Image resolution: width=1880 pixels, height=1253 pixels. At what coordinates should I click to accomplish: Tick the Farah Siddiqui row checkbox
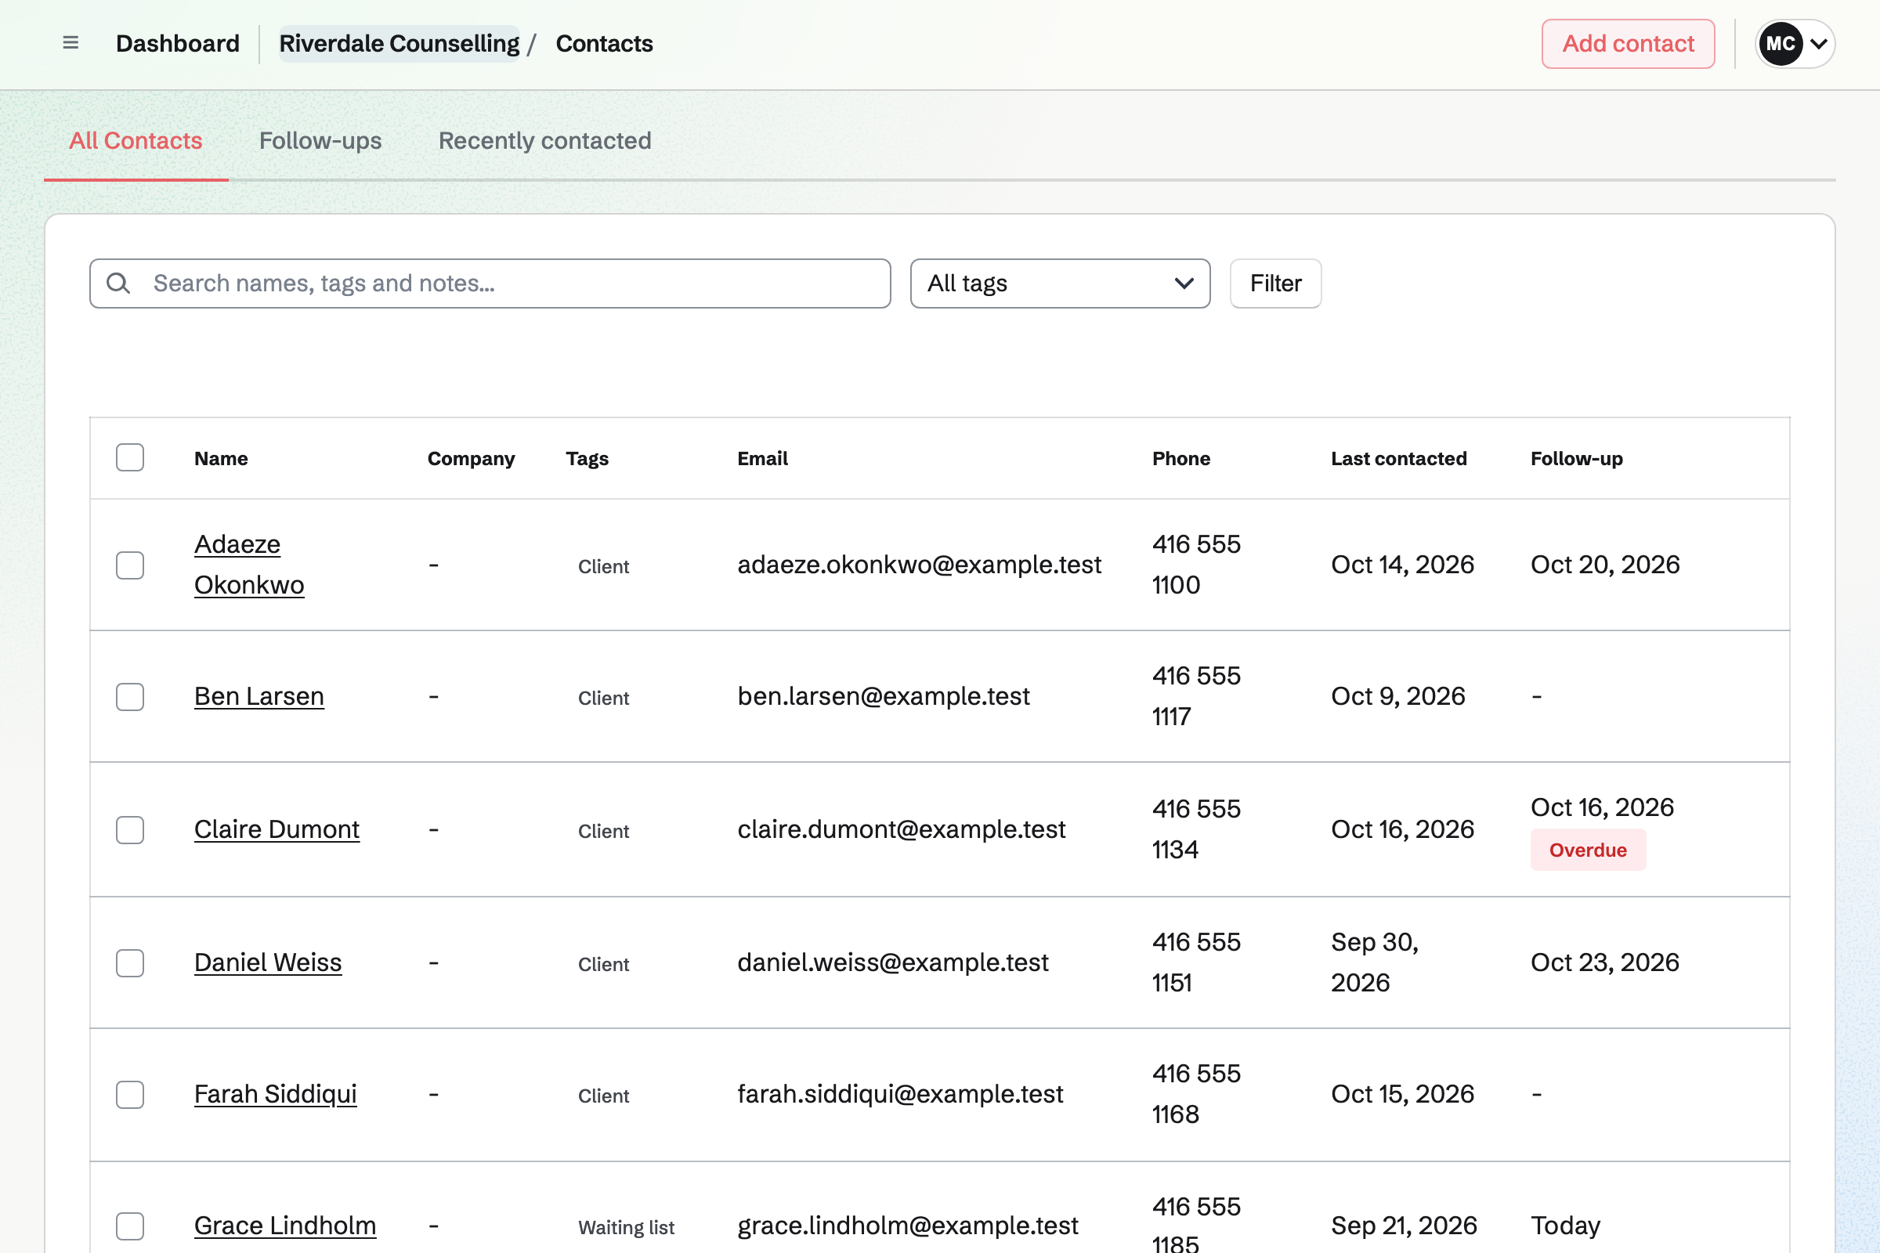(130, 1094)
